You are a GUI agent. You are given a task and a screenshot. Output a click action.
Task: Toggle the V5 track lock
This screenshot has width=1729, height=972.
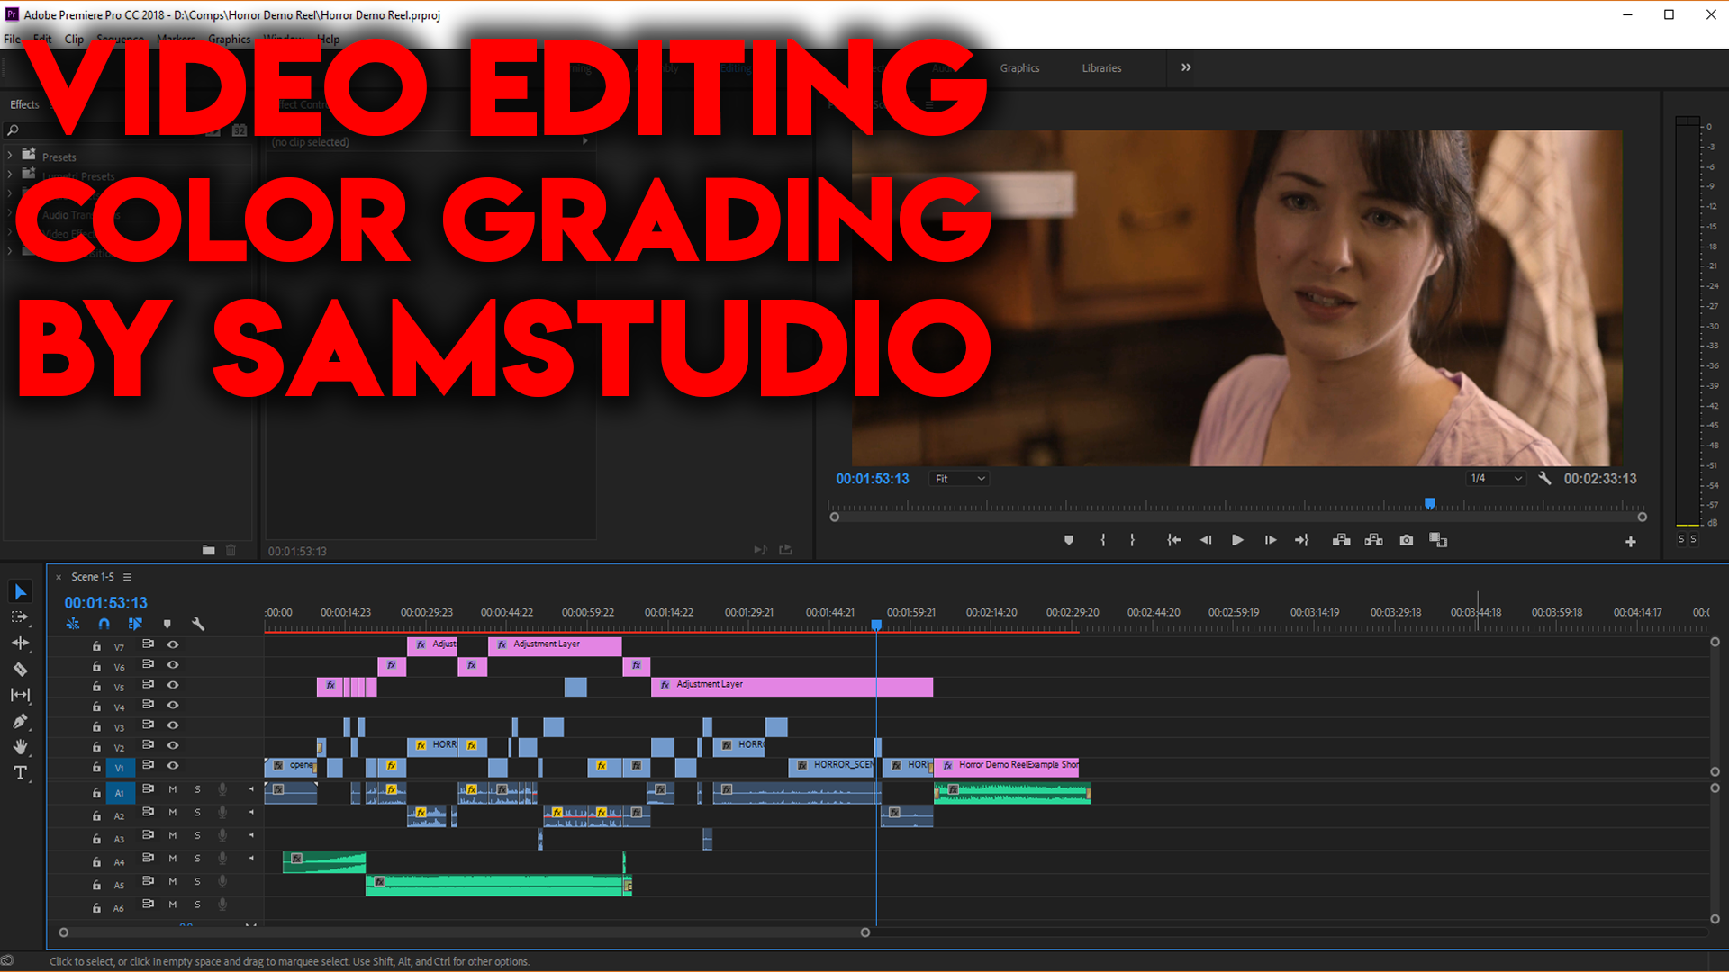click(x=96, y=687)
